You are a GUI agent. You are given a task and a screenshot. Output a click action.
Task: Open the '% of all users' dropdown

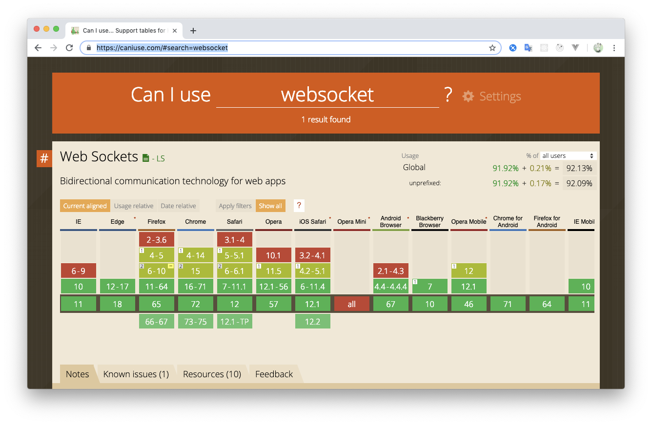pos(568,155)
